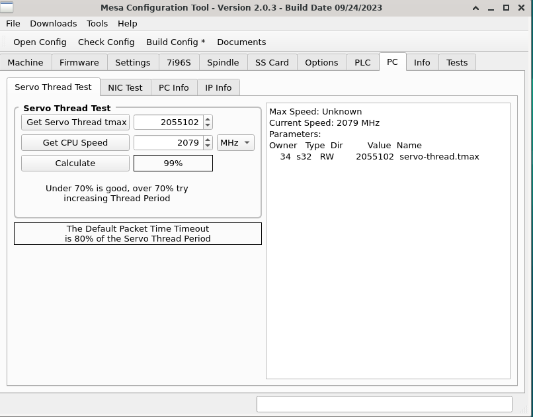Maximize the Mesa Configuration Tool window

pos(506,8)
